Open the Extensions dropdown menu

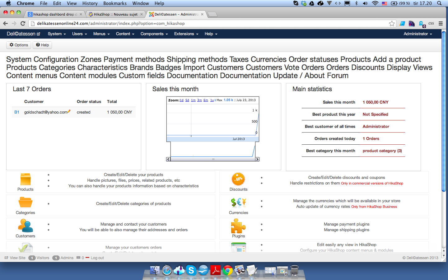186,34
